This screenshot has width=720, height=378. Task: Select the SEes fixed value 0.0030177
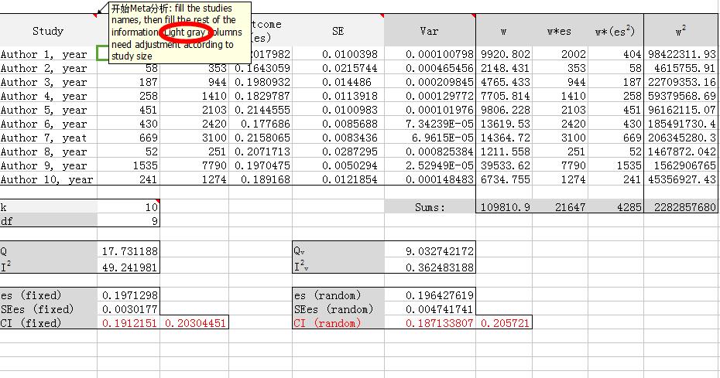click(129, 308)
